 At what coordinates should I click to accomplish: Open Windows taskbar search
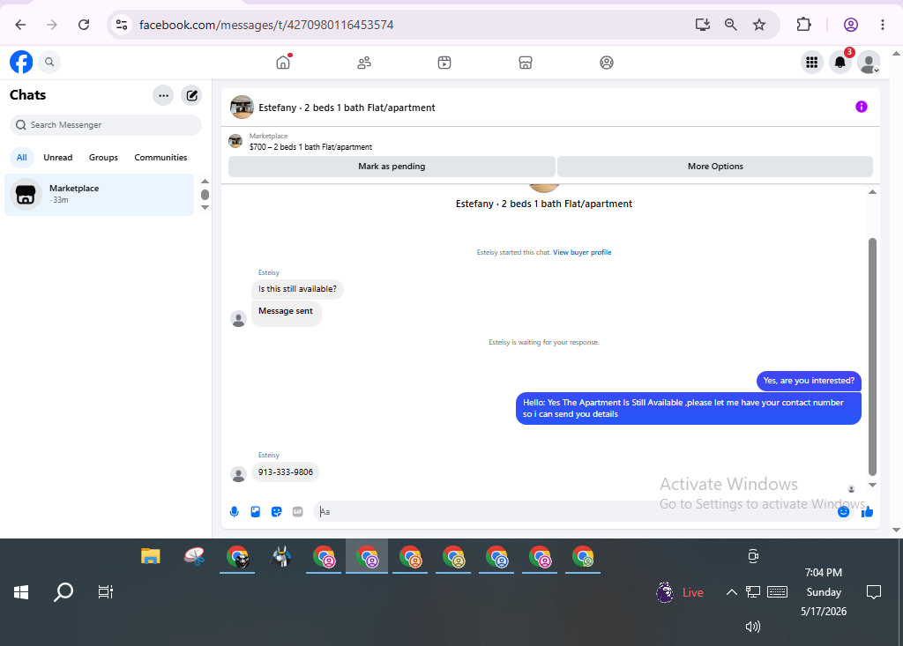(x=63, y=592)
